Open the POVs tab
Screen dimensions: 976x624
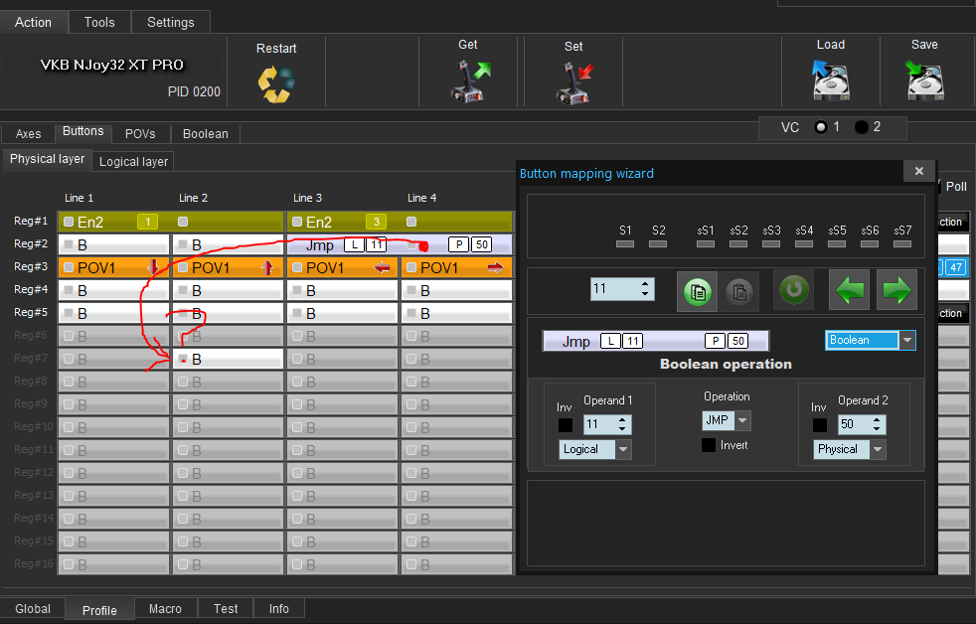pyautogui.click(x=140, y=133)
